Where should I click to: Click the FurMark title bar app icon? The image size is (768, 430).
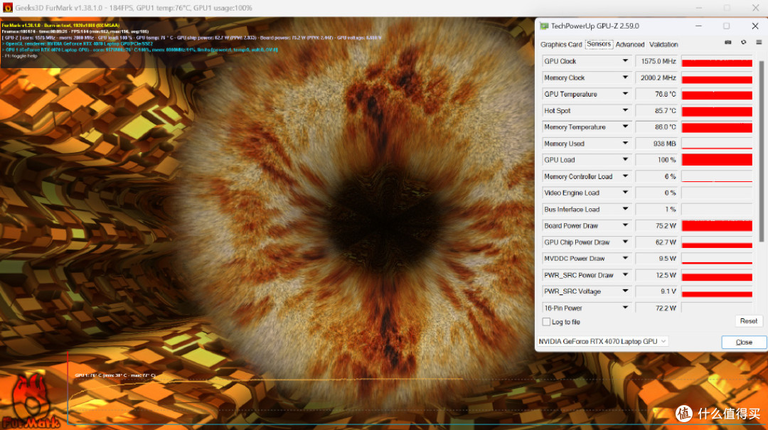coord(7,8)
